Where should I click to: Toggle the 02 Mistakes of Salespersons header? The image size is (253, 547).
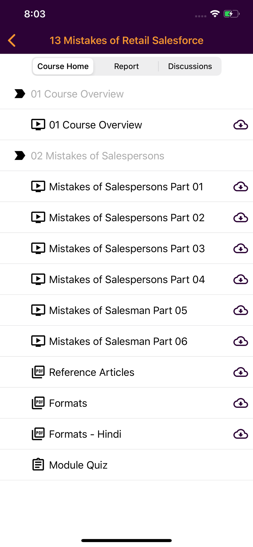point(127,156)
